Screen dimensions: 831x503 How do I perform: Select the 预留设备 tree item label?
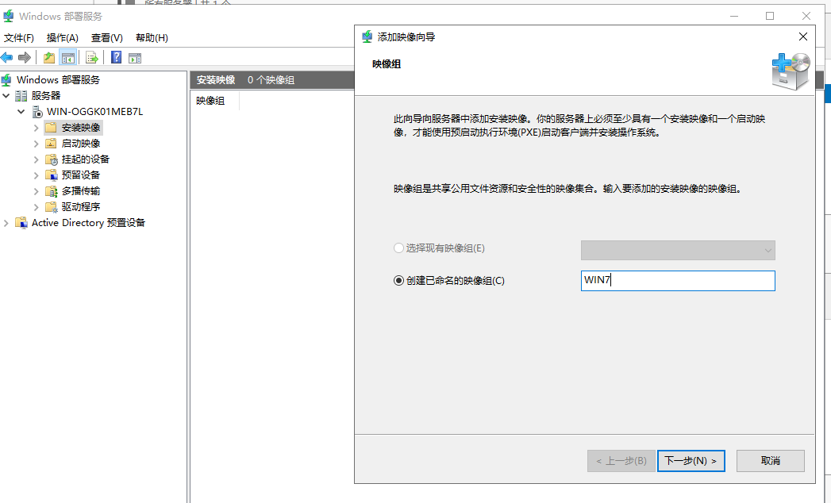click(x=80, y=175)
